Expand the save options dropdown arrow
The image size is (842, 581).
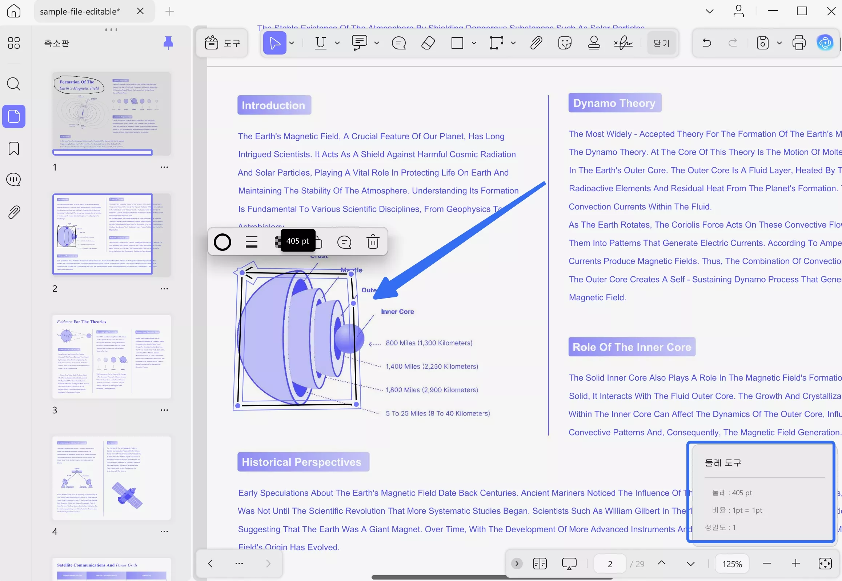779,43
